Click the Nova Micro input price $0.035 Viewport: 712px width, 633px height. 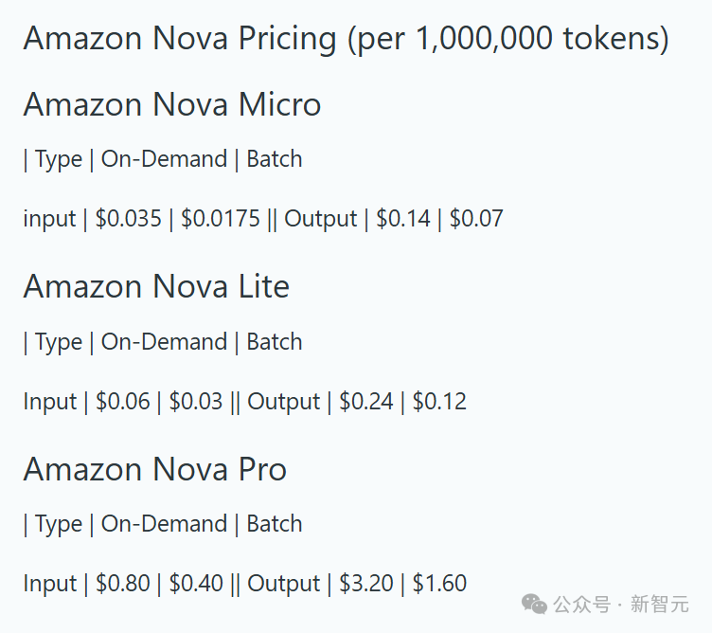click(x=128, y=219)
